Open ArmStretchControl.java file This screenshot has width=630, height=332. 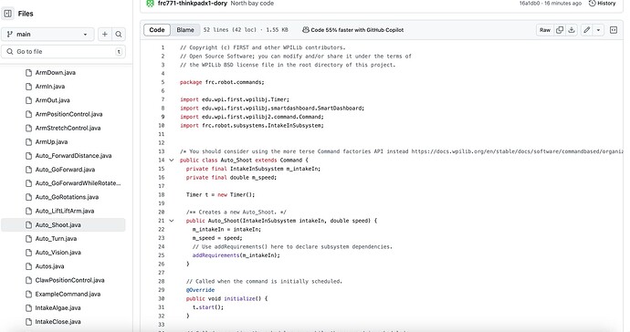coord(68,128)
